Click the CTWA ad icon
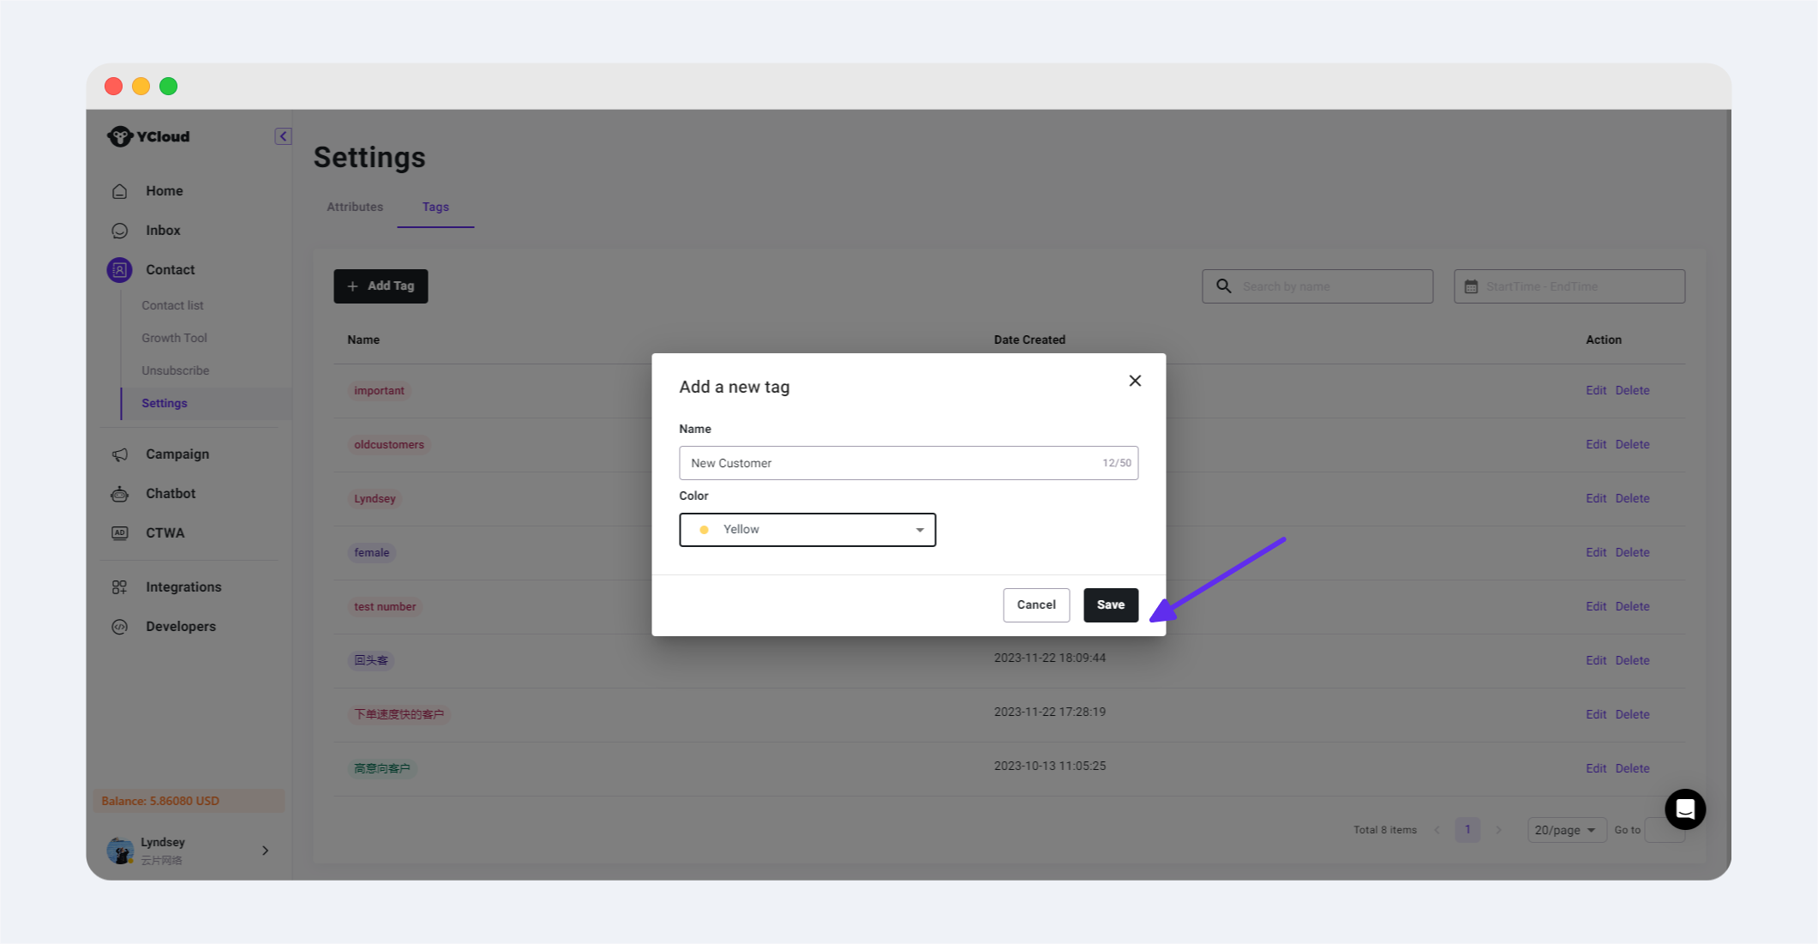The height and width of the screenshot is (944, 1818). pos(120,533)
